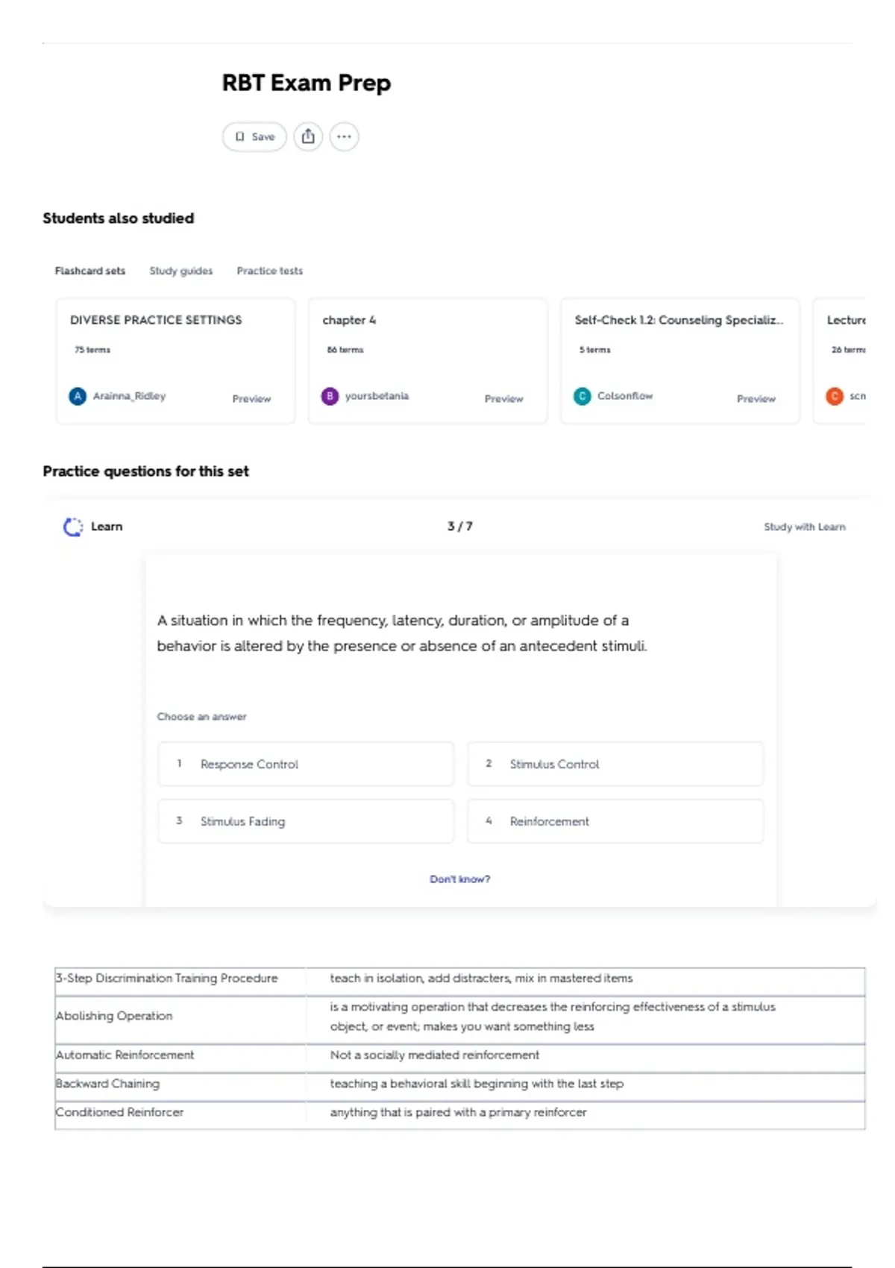Preview the chapter 4 flashcard set
Screen dimensions: 895x1268
504,399
